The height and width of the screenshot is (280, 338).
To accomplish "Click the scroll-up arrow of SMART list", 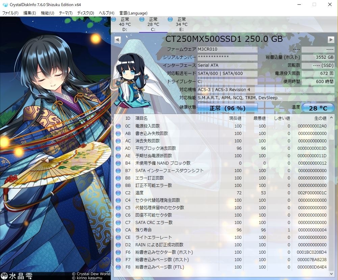I will (332, 118).
